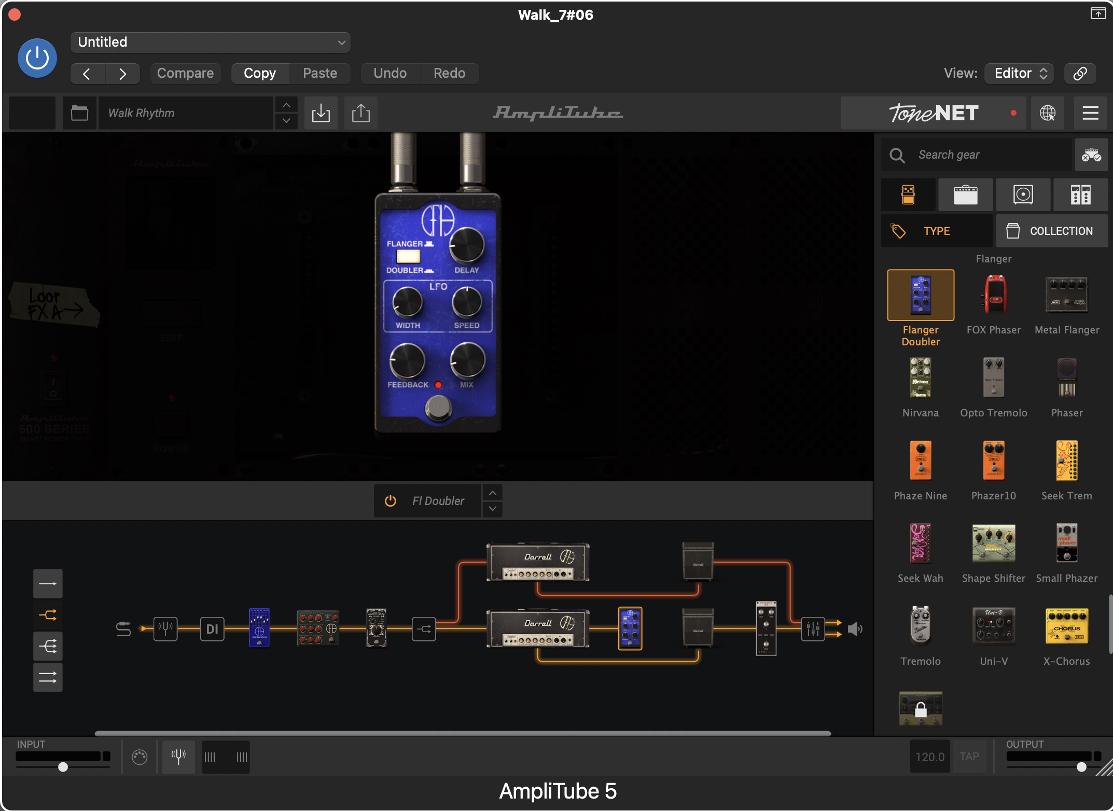This screenshot has width=1113, height=811.
Task: Click the FEEDBACK knob on pedal
Action: point(408,360)
